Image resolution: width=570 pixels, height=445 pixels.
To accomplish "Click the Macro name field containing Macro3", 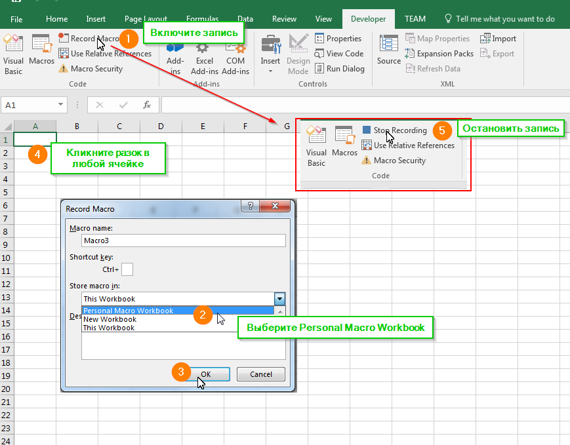I will click(184, 241).
